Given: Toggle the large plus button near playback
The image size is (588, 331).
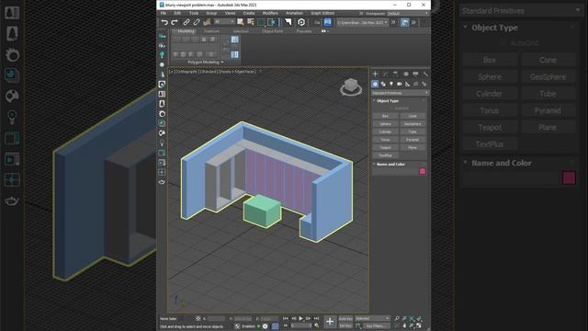Looking at the screenshot, I should coord(330,322).
